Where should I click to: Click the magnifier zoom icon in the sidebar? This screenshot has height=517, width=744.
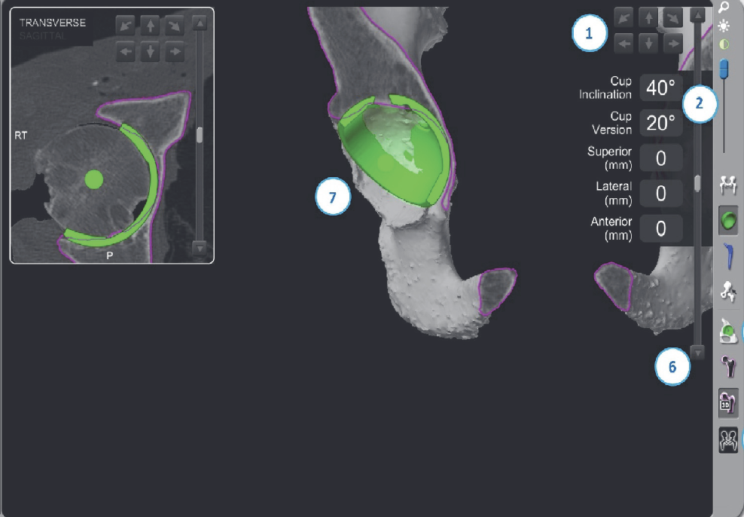point(724,8)
